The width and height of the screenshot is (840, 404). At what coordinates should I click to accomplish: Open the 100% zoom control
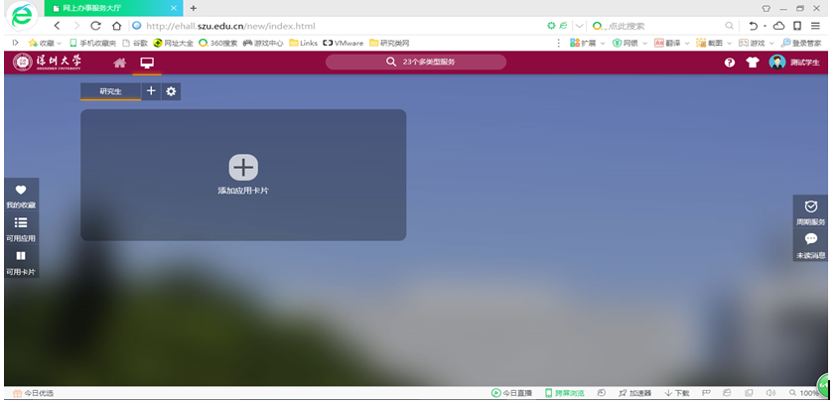coord(804,393)
